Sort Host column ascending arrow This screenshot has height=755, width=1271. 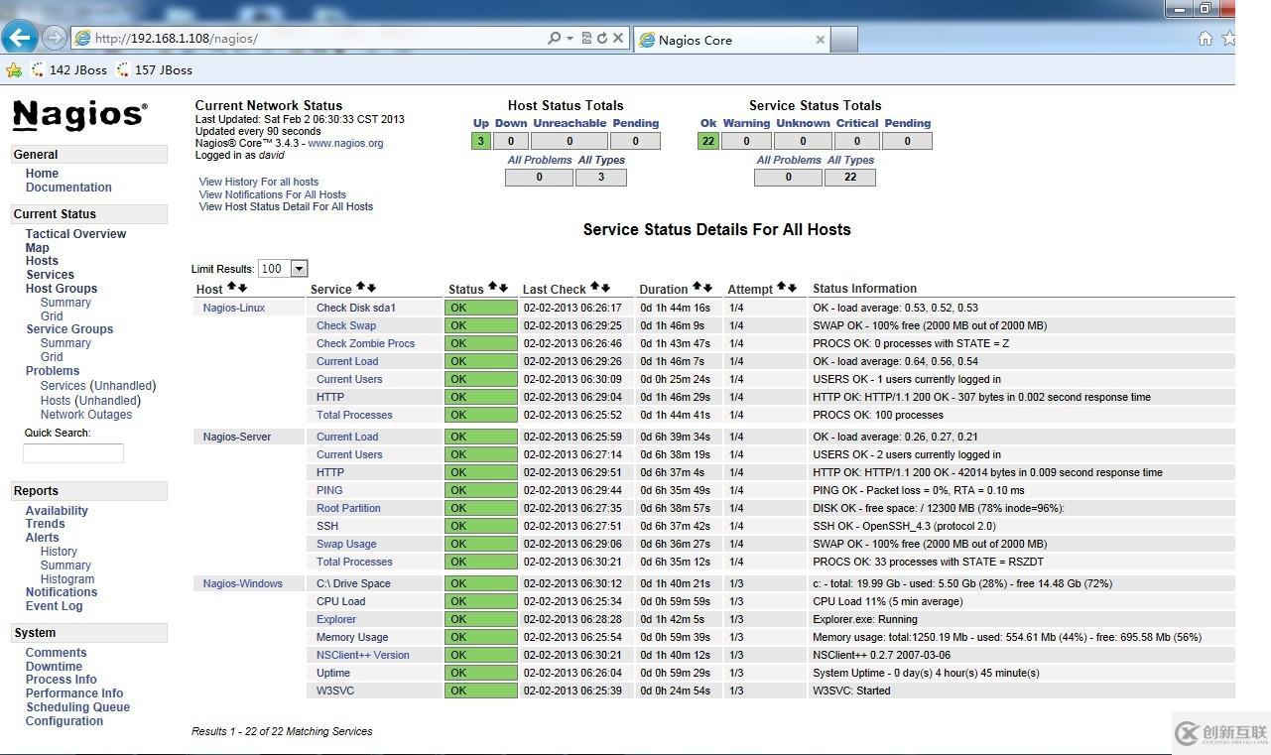(231, 288)
